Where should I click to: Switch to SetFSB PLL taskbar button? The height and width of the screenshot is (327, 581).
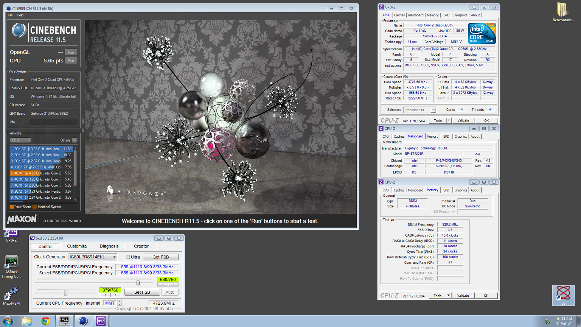tap(64, 321)
